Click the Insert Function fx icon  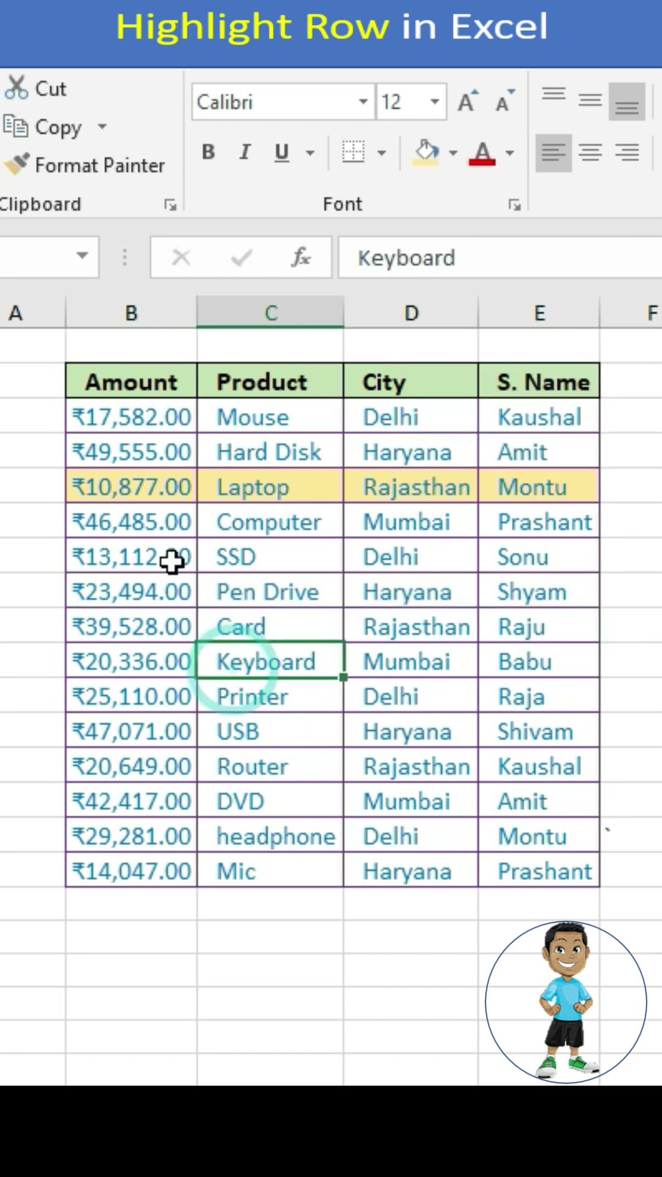pyautogui.click(x=300, y=257)
